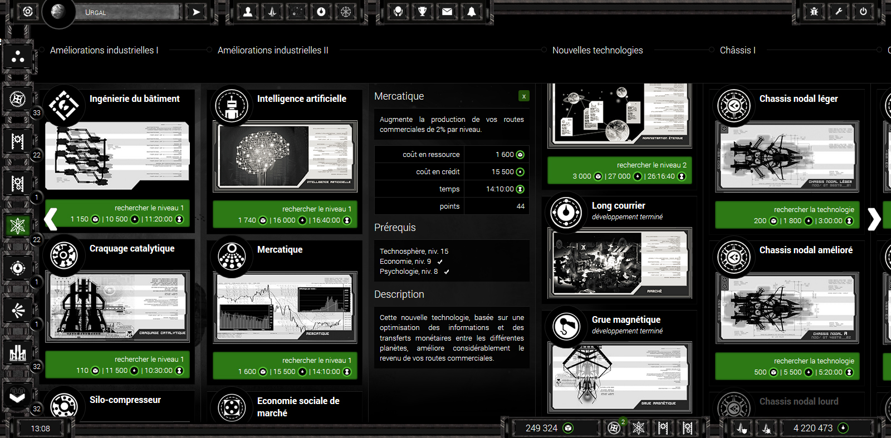
Task: Open the ship with shield icon in bottom bar
Action: coord(742,428)
